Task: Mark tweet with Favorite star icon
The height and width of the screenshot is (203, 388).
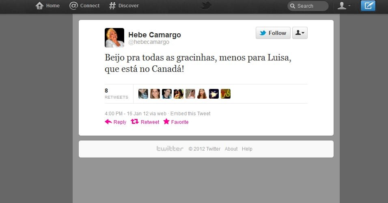Action: (166, 121)
